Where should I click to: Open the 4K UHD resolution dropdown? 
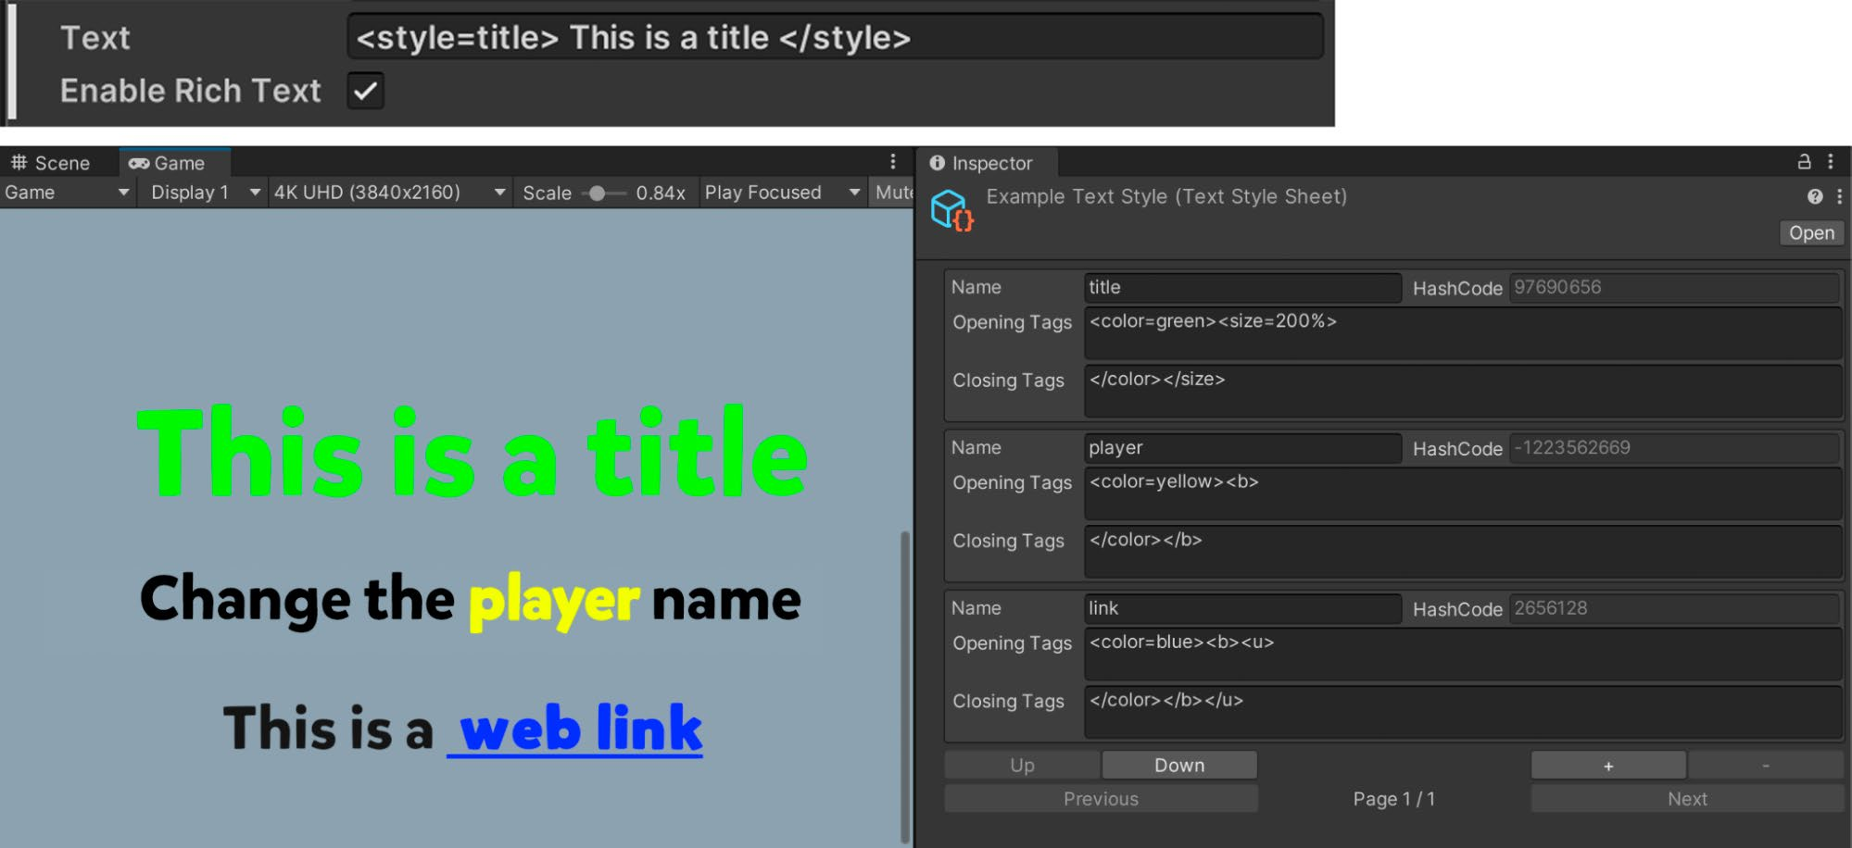(x=390, y=193)
